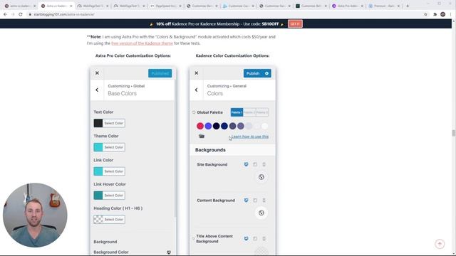Select mobile device for Site Background
This screenshot has width=456, height=256.
(x=264, y=164)
